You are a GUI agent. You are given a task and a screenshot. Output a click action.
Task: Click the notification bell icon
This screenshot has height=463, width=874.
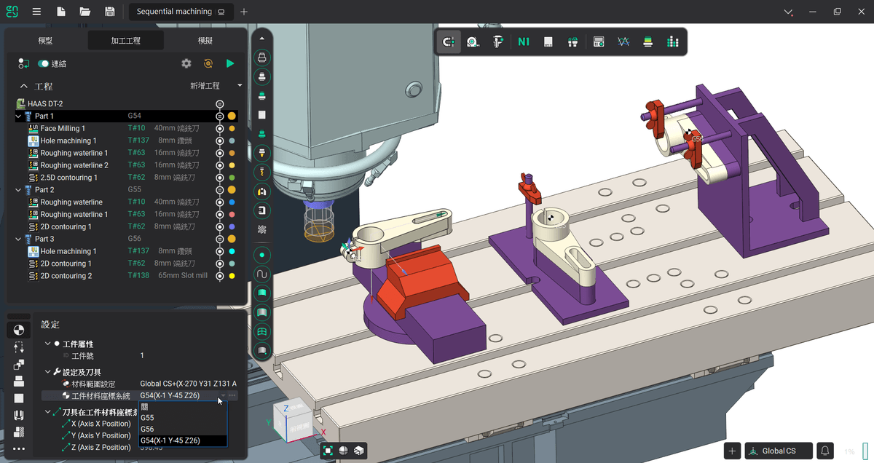point(824,451)
